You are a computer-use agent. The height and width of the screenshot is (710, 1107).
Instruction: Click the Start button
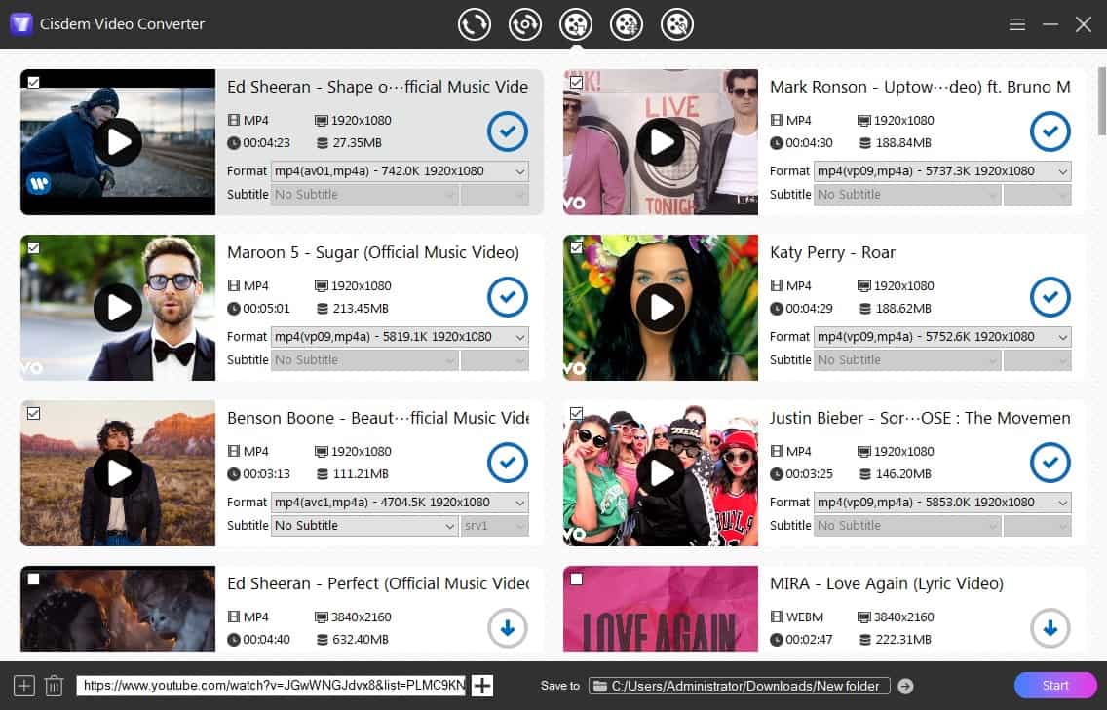pyautogui.click(x=1054, y=685)
